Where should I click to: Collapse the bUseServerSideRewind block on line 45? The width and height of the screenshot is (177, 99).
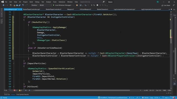14,48
